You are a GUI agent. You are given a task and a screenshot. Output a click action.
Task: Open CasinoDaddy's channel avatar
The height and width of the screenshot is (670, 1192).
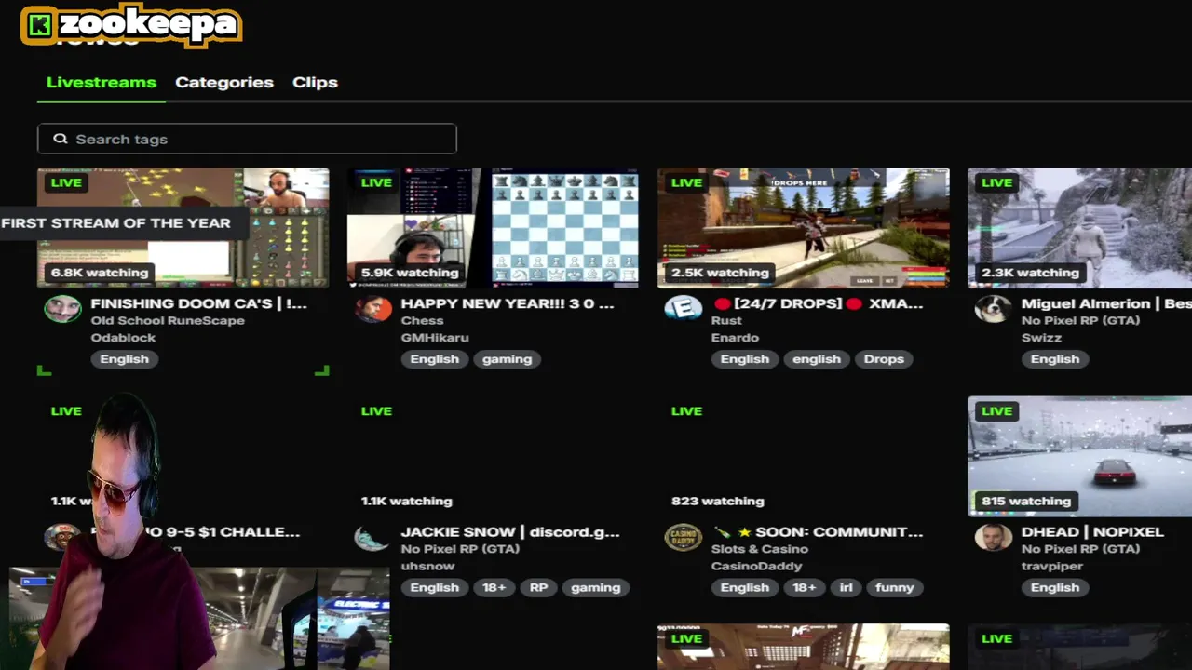click(x=683, y=537)
